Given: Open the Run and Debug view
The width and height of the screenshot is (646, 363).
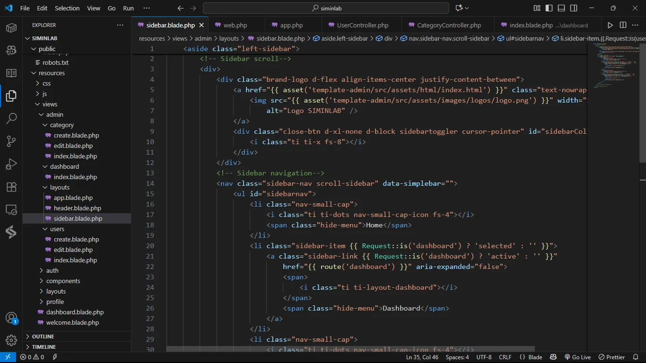Looking at the screenshot, I should click(11, 164).
